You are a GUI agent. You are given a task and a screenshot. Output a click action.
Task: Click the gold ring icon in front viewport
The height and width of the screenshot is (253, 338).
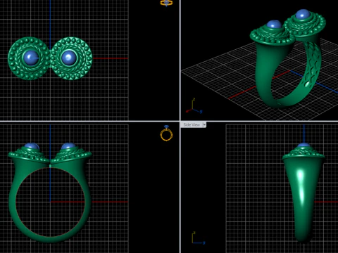pyautogui.click(x=166, y=134)
